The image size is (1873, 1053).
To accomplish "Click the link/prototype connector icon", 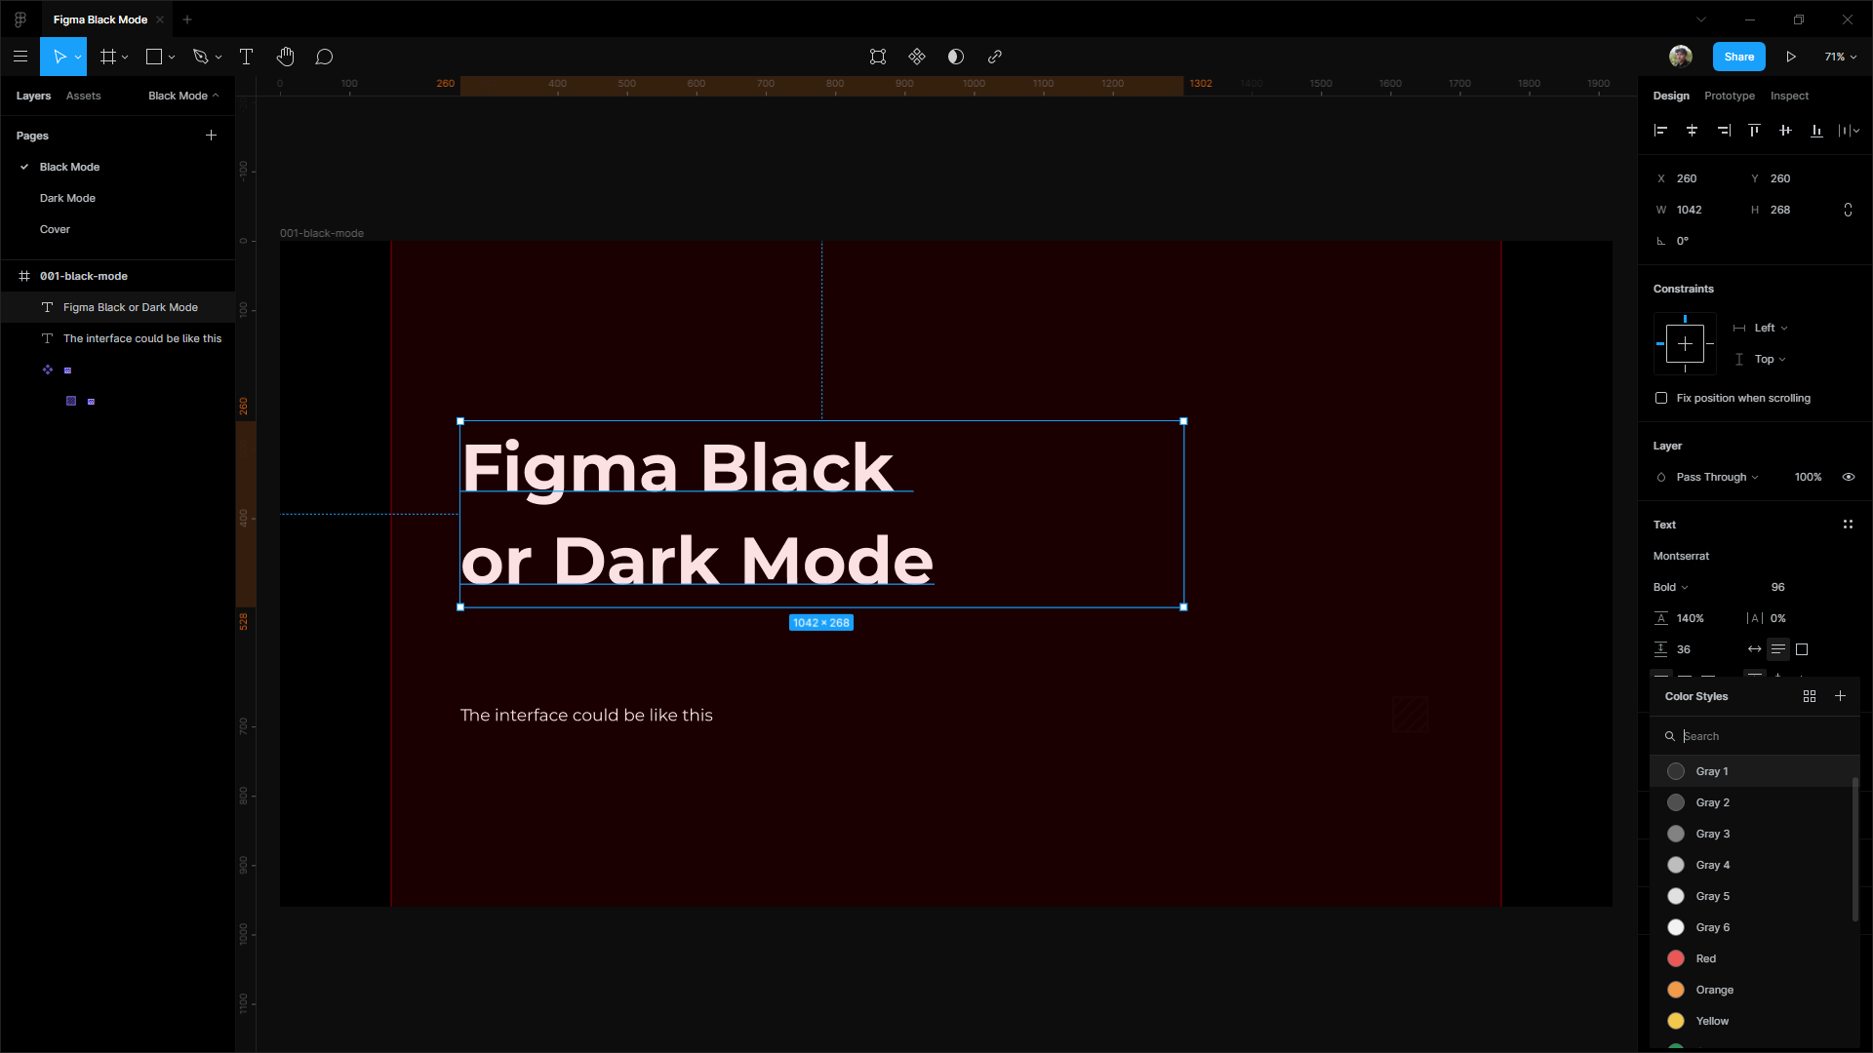I will [994, 57].
